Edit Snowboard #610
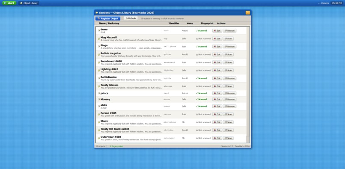The image size is (345, 169). [217, 62]
